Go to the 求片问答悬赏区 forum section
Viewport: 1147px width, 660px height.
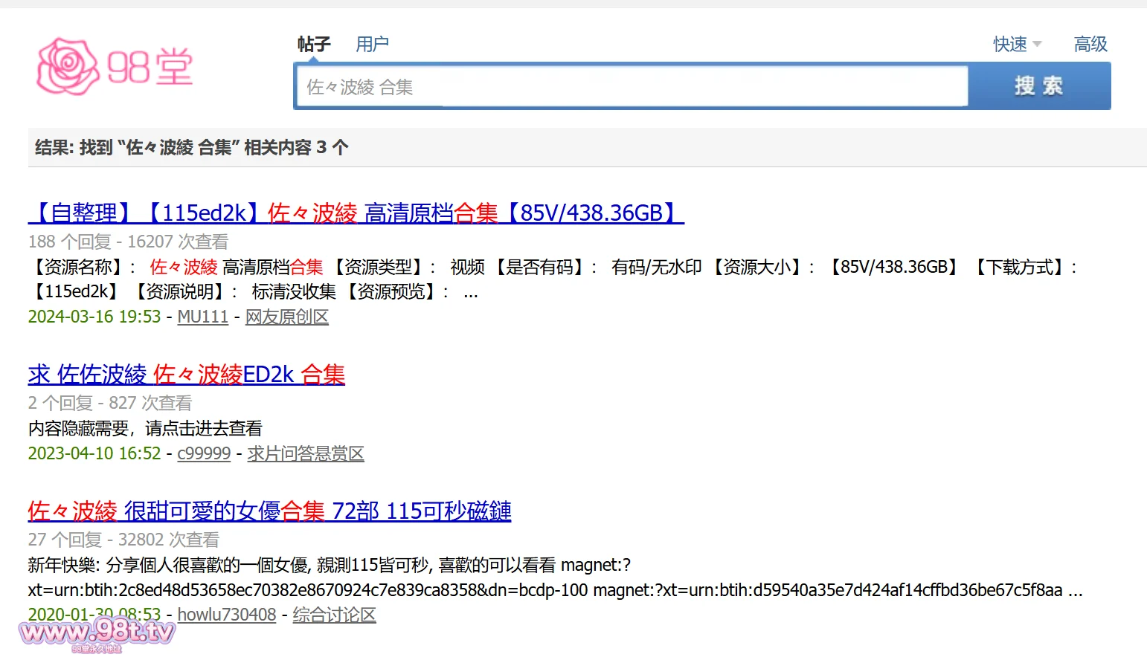coord(305,453)
